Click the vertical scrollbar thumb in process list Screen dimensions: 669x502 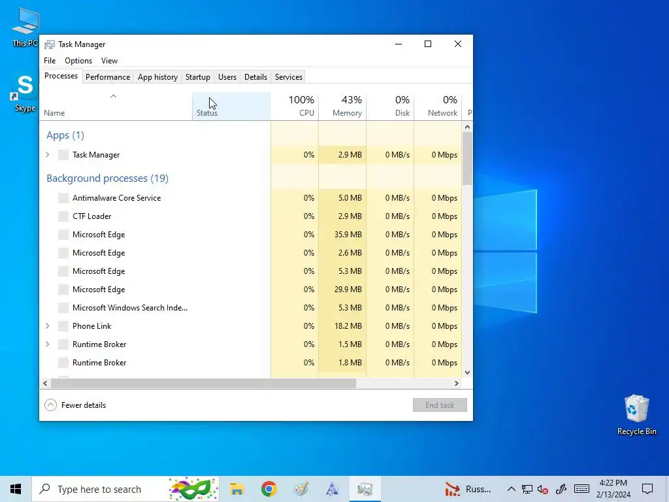point(467,159)
